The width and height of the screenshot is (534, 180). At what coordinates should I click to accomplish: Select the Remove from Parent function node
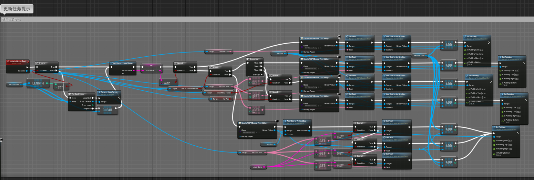(109, 92)
